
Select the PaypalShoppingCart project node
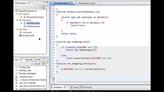(x=28, y=11)
